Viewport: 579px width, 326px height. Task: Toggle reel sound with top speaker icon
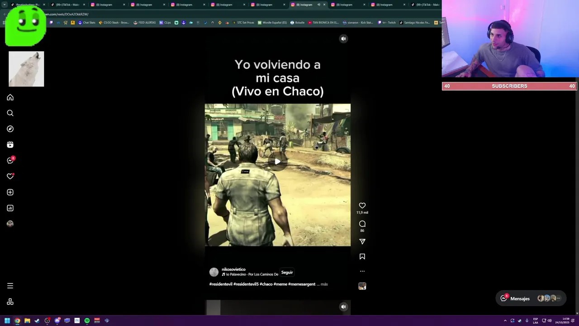point(343,39)
